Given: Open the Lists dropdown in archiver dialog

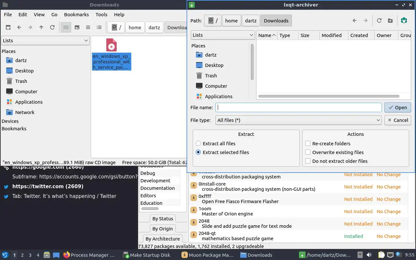Looking at the screenshot, I should click(223, 35).
